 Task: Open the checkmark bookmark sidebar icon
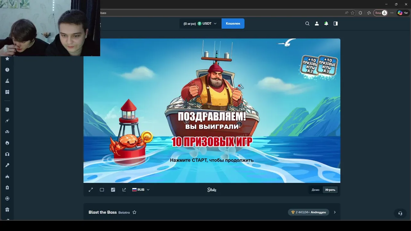7,92
